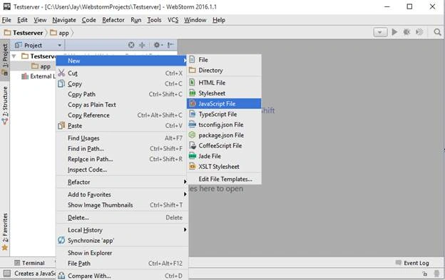Open the Edit menu

point(22,20)
